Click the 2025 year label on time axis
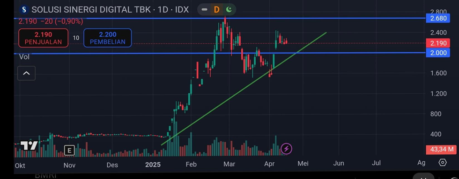The image size is (459, 179). pyautogui.click(x=153, y=165)
